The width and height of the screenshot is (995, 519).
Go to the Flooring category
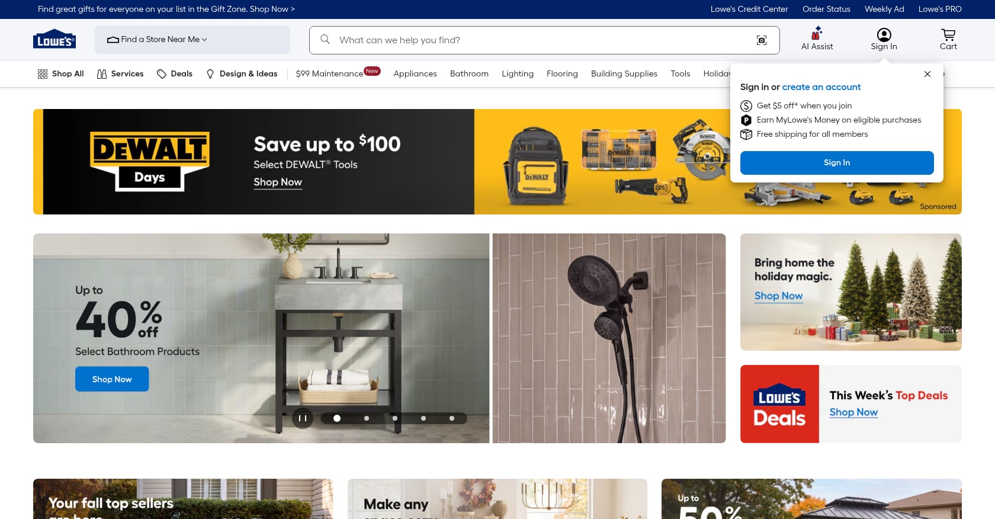pos(562,74)
